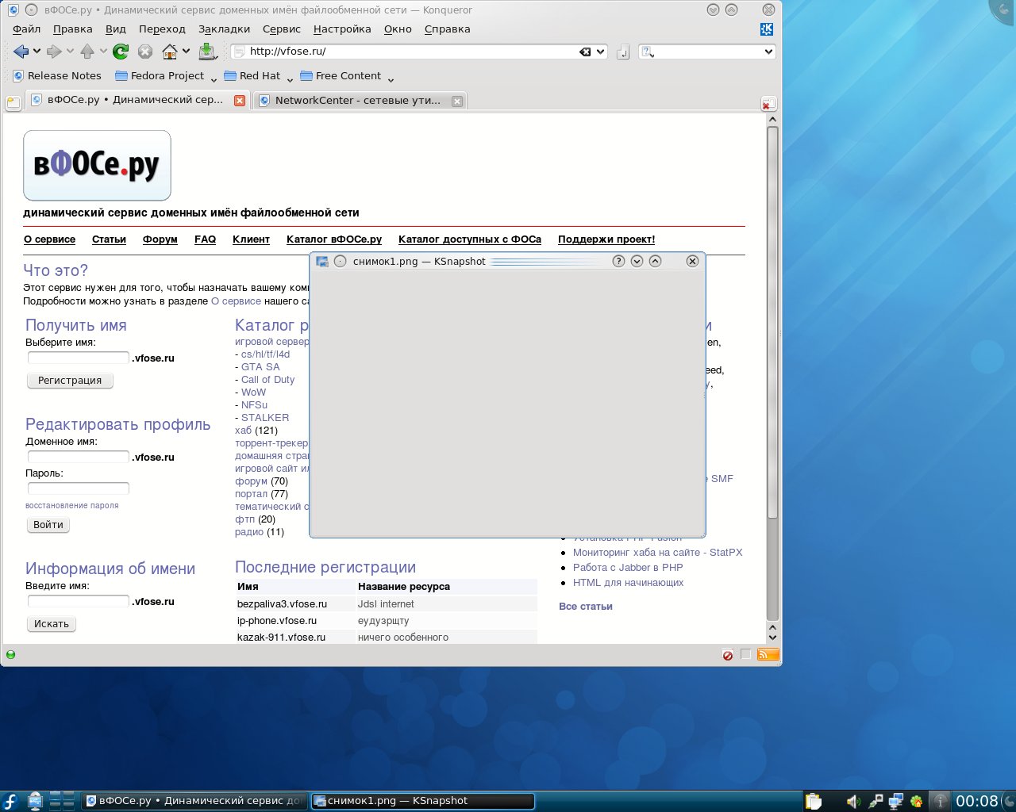Open the Форум link
The width and height of the screenshot is (1016, 812).
[160, 239]
